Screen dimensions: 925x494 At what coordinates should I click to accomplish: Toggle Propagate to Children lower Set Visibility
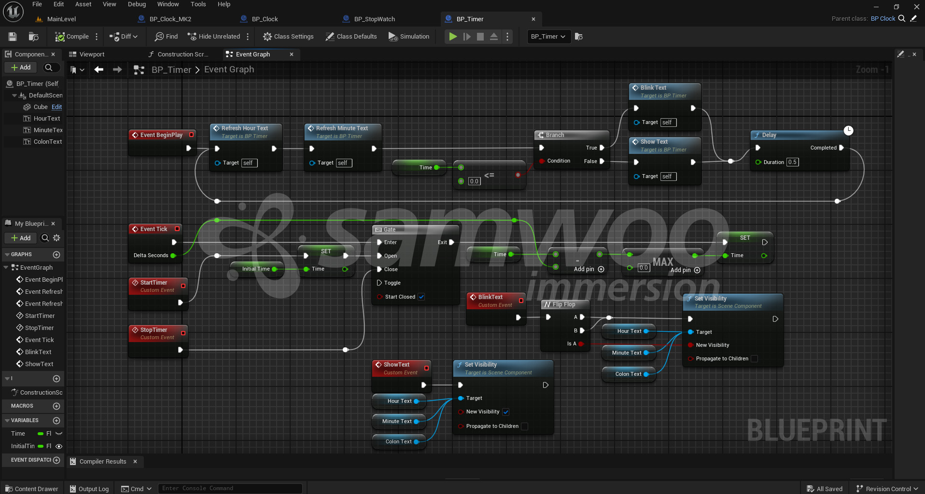click(x=525, y=426)
